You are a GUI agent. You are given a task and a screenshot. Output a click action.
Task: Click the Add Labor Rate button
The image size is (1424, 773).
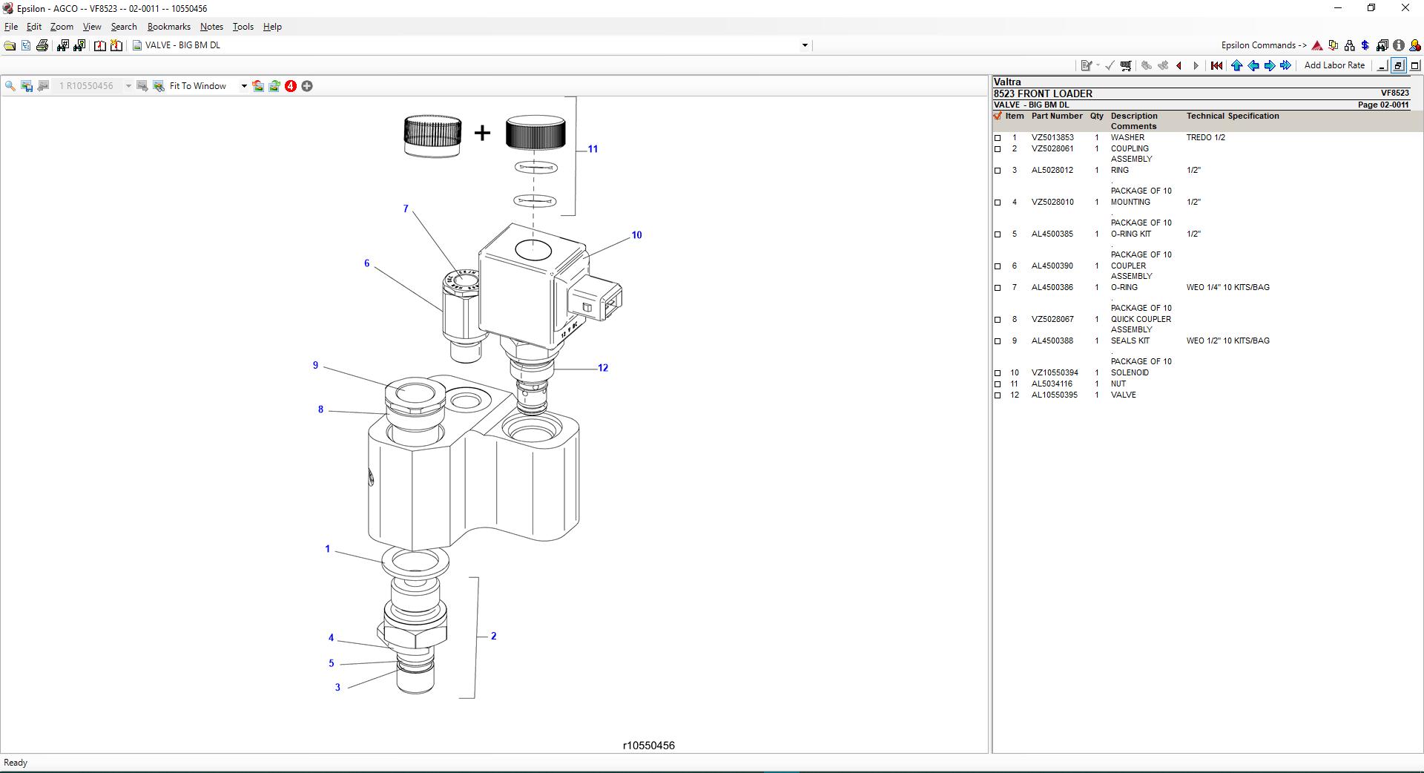[1334, 65]
